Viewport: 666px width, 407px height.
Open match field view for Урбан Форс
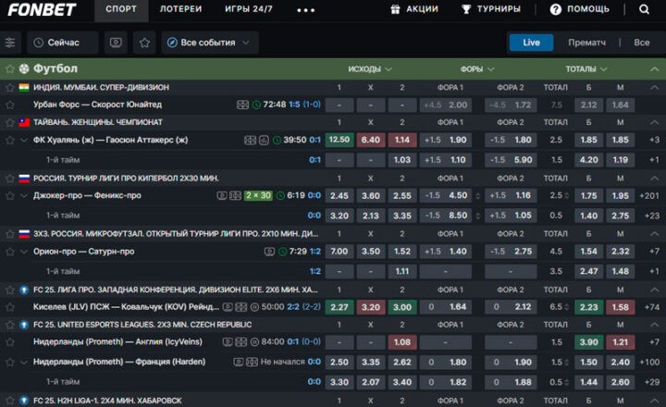coord(242,105)
